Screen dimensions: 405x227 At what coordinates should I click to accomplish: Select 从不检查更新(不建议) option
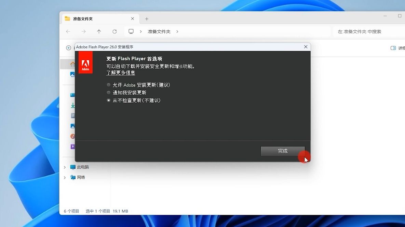(109, 100)
